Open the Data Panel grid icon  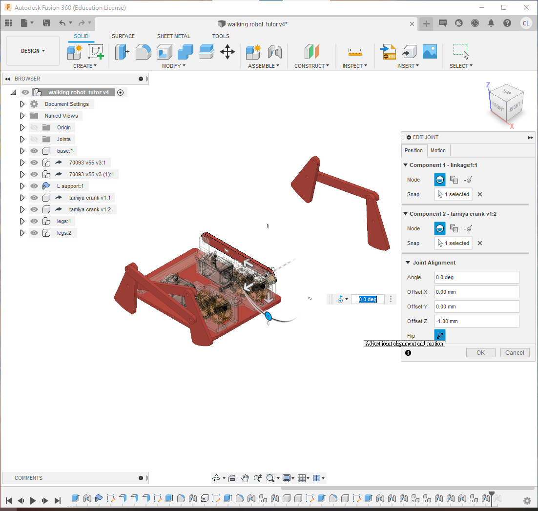8,23
